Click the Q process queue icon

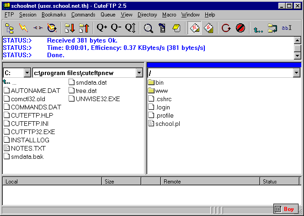pos(130,28)
